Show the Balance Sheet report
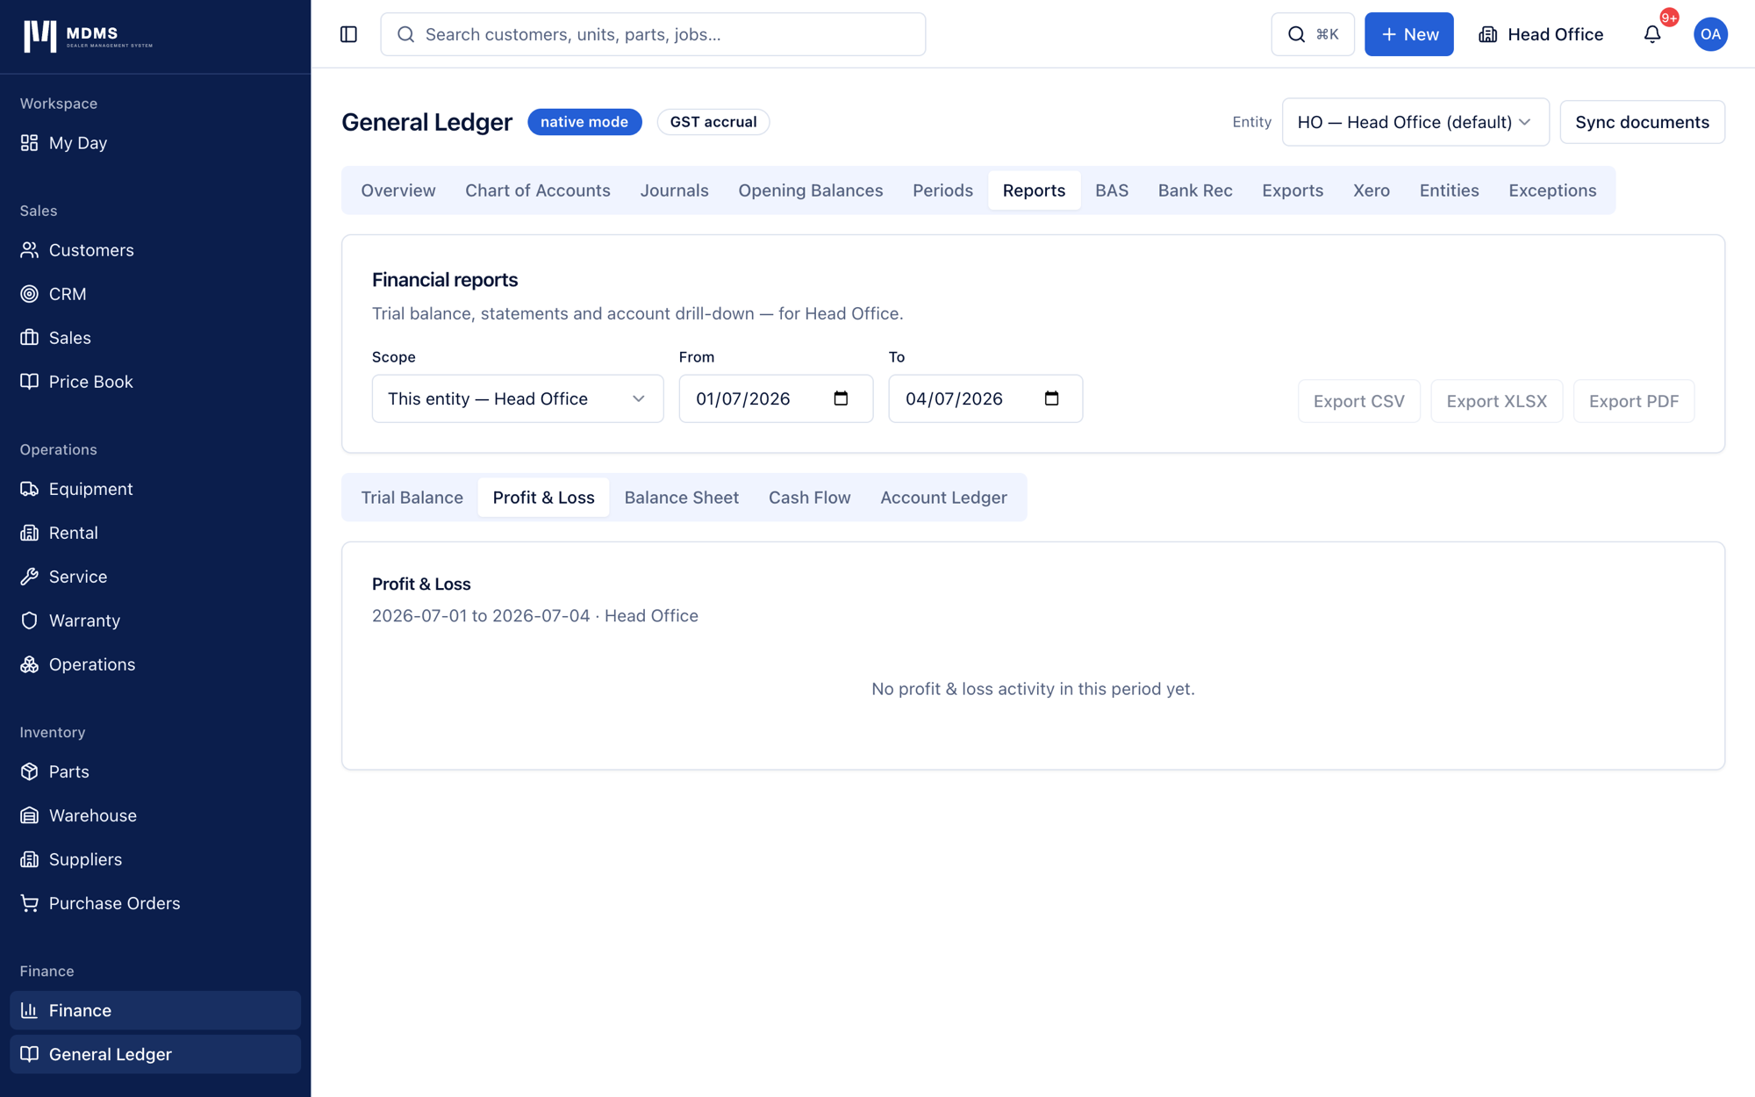 pyautogui.click(x=682, y=498)
